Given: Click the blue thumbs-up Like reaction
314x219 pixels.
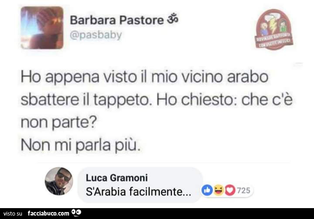Looking at the screenshot, I should coord(207,190).
